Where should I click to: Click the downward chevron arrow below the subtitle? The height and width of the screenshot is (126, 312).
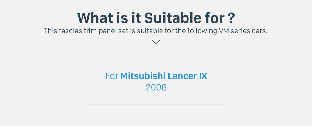click(156, 42)
